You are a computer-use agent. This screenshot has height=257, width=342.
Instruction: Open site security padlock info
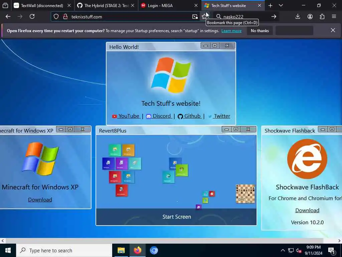[65, 17]
